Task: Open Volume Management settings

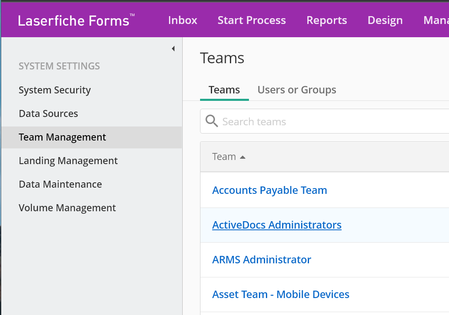Action: (67, 208)
